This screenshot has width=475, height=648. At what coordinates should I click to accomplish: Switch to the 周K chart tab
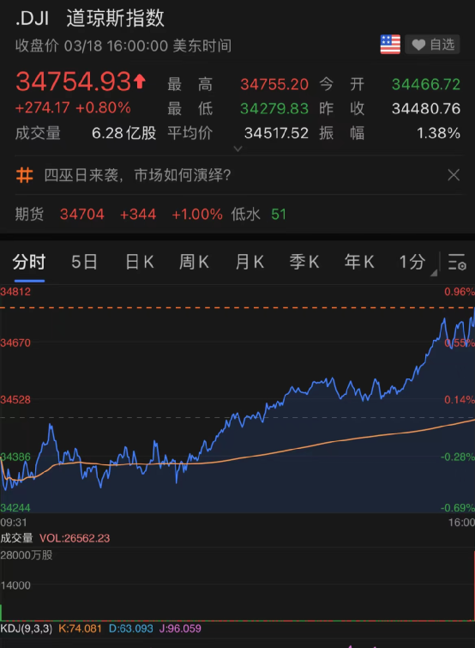194,262
